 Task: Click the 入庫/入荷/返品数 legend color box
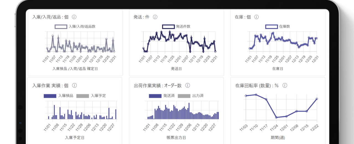pos(61,27)
